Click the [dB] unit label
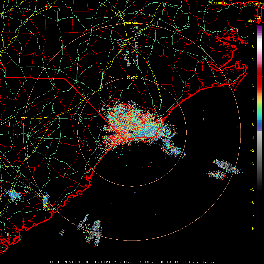 tap(250, 20)
